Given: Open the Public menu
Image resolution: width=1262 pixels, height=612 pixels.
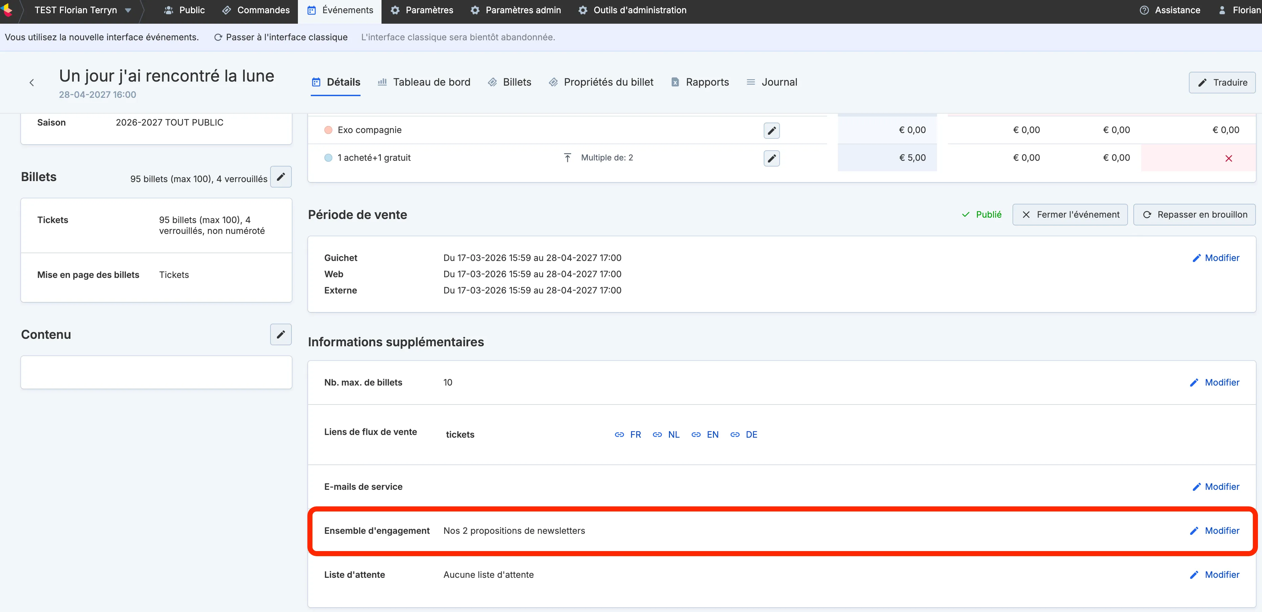Looking at the screenshot, I should 184,10.
